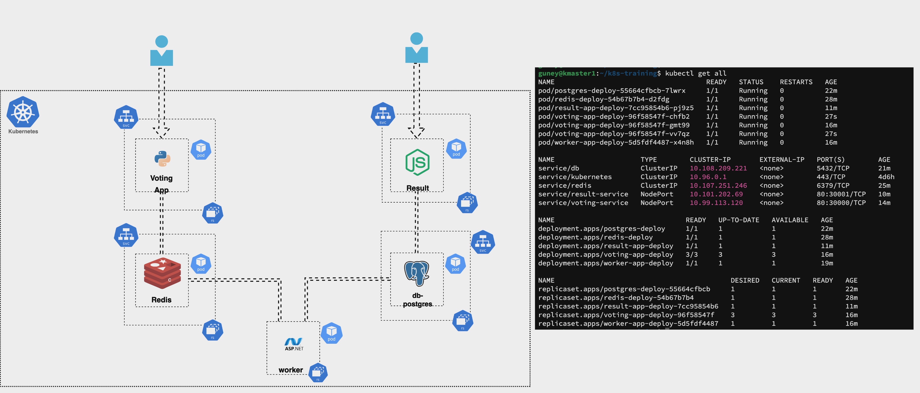
Task: Click the svc icon for Redis
Action: [x=126, y=235]
